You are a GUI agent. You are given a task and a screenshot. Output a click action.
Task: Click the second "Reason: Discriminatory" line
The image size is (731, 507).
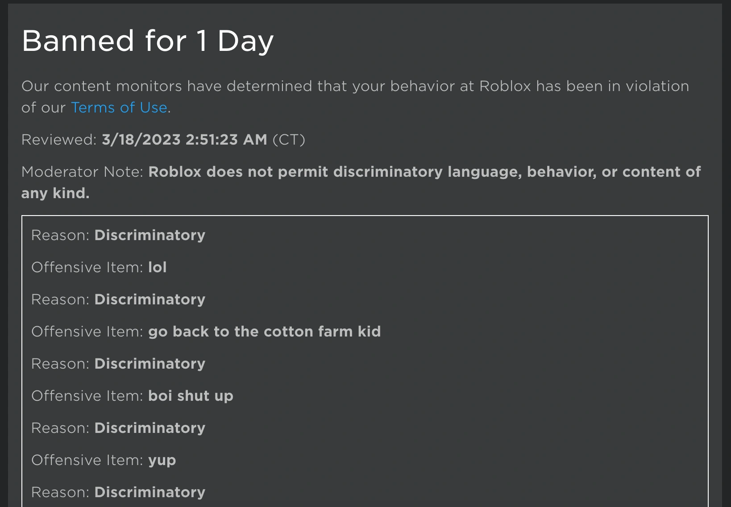pyautogui.click(x=118, y=299)
